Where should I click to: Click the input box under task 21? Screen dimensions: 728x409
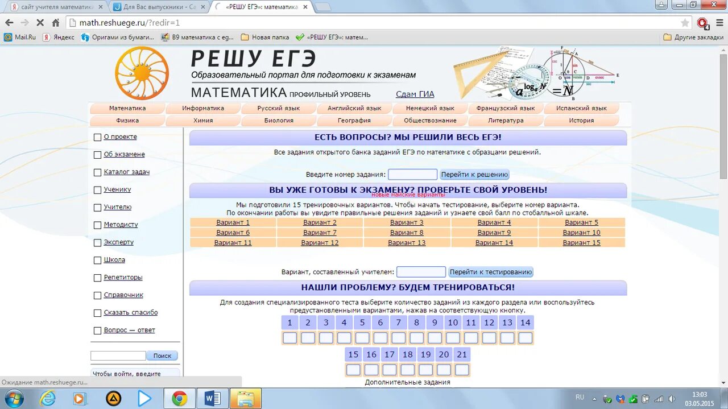tap(462, 370)
